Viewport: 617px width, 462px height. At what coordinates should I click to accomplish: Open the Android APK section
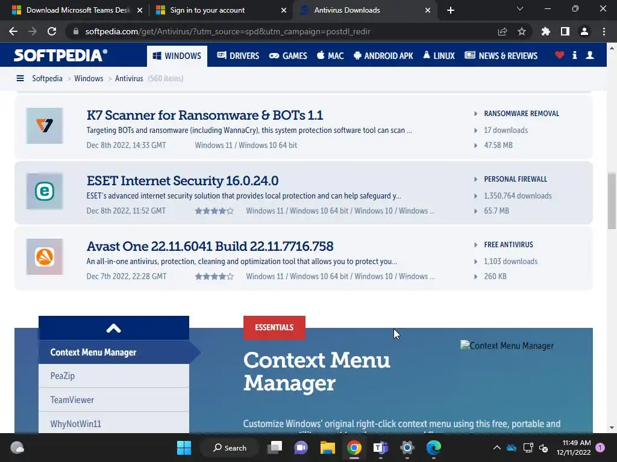coord(383,56)
